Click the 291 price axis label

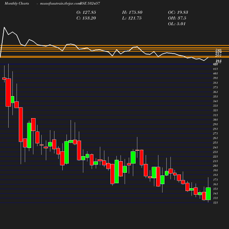coord(215,125)
